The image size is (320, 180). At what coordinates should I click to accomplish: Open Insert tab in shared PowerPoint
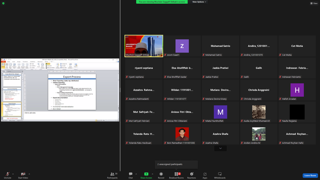pos(13,61)
